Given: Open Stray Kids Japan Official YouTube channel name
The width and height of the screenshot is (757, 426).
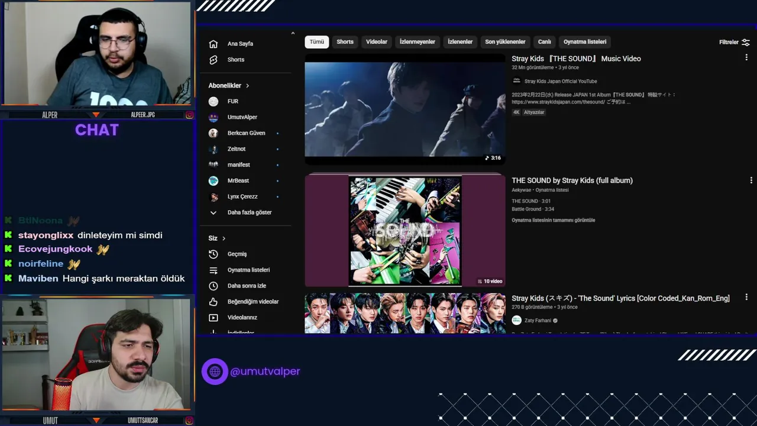Looking at the screenshot, I should (x=561, y=81).
